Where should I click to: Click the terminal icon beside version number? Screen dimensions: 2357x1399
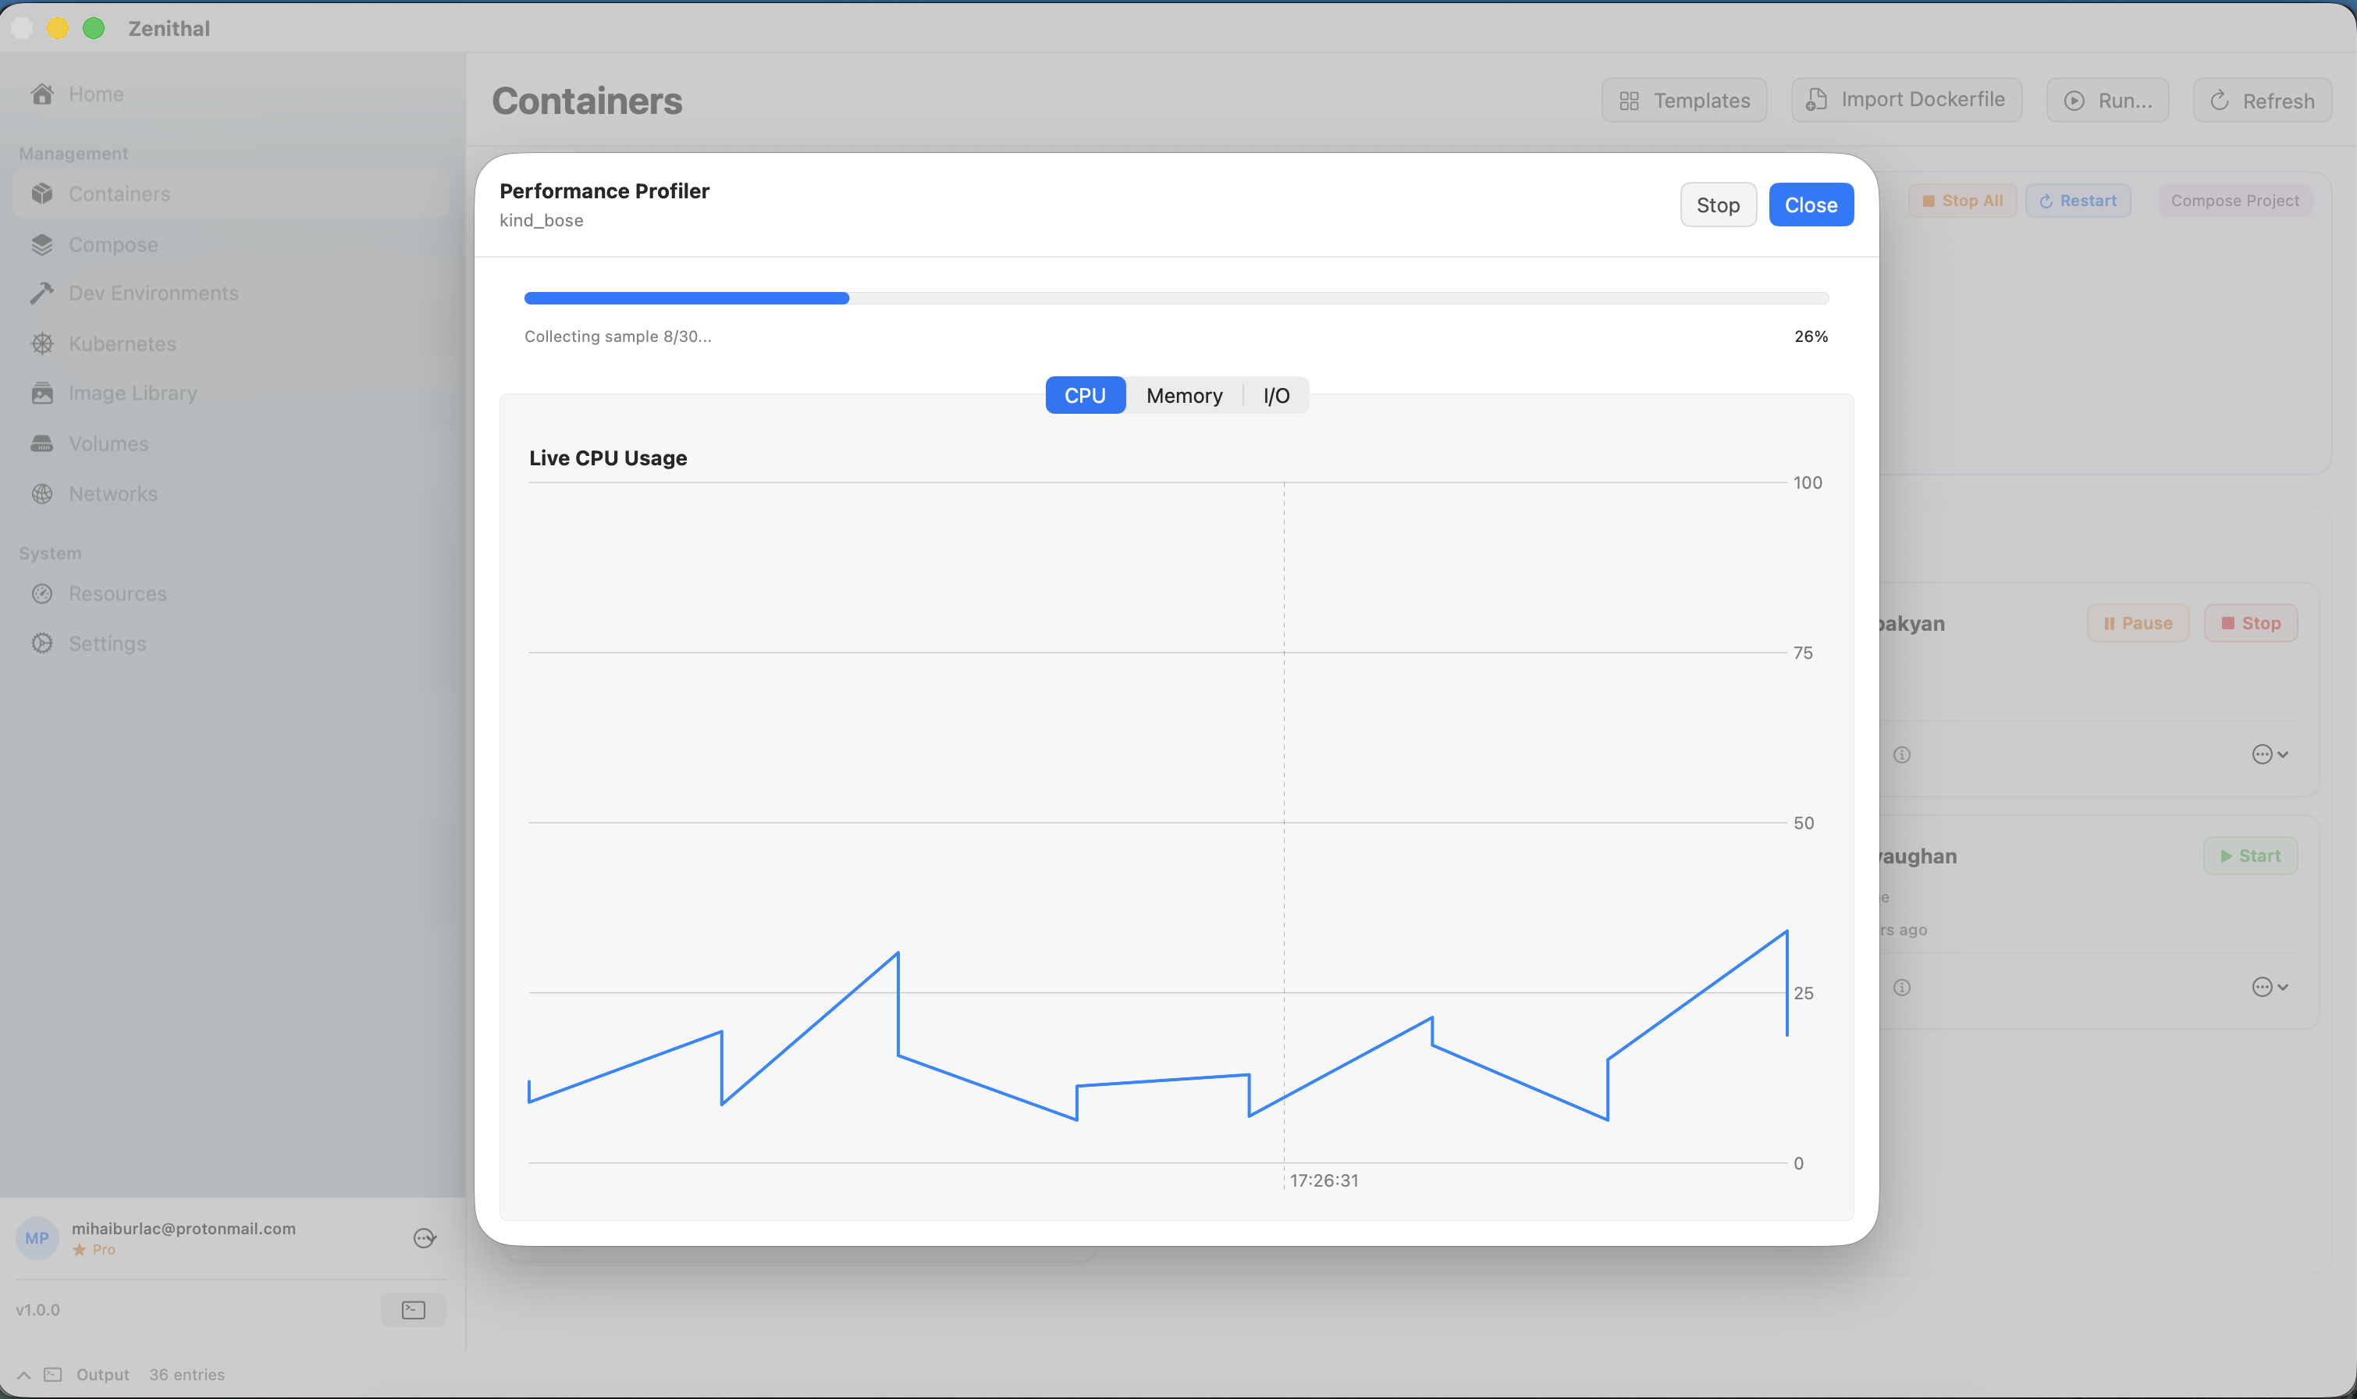pyautogui.click(x=413, y=1310)
